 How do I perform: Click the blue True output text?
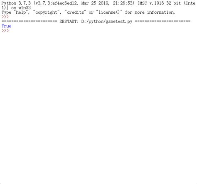pos(6,26)
